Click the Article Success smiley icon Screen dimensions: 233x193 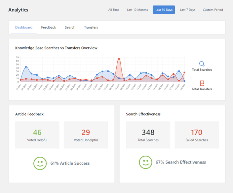point(40,163)
